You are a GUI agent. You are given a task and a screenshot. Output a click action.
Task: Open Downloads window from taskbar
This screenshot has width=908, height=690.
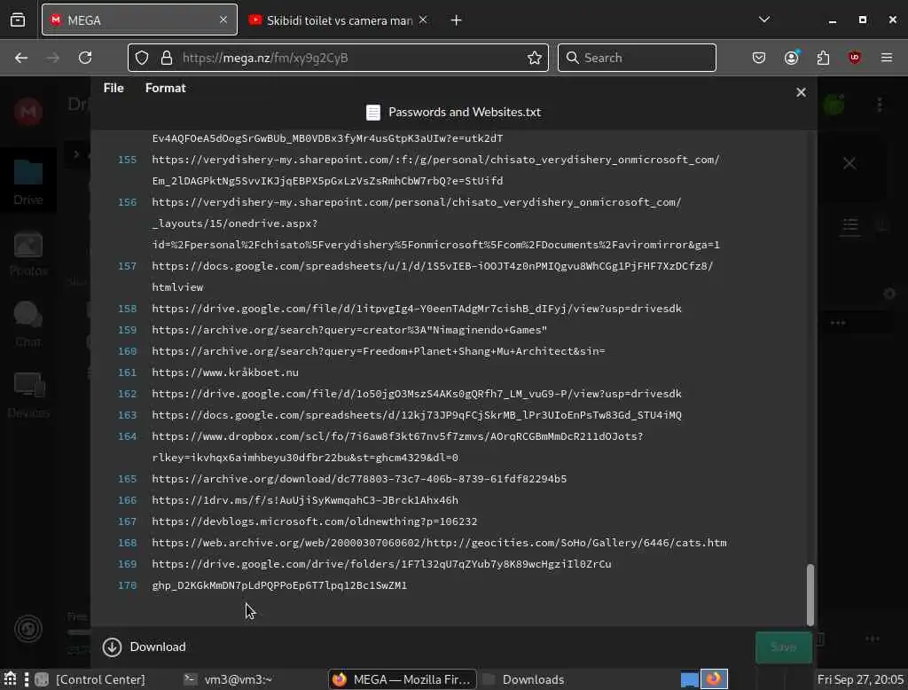[523, 679]
